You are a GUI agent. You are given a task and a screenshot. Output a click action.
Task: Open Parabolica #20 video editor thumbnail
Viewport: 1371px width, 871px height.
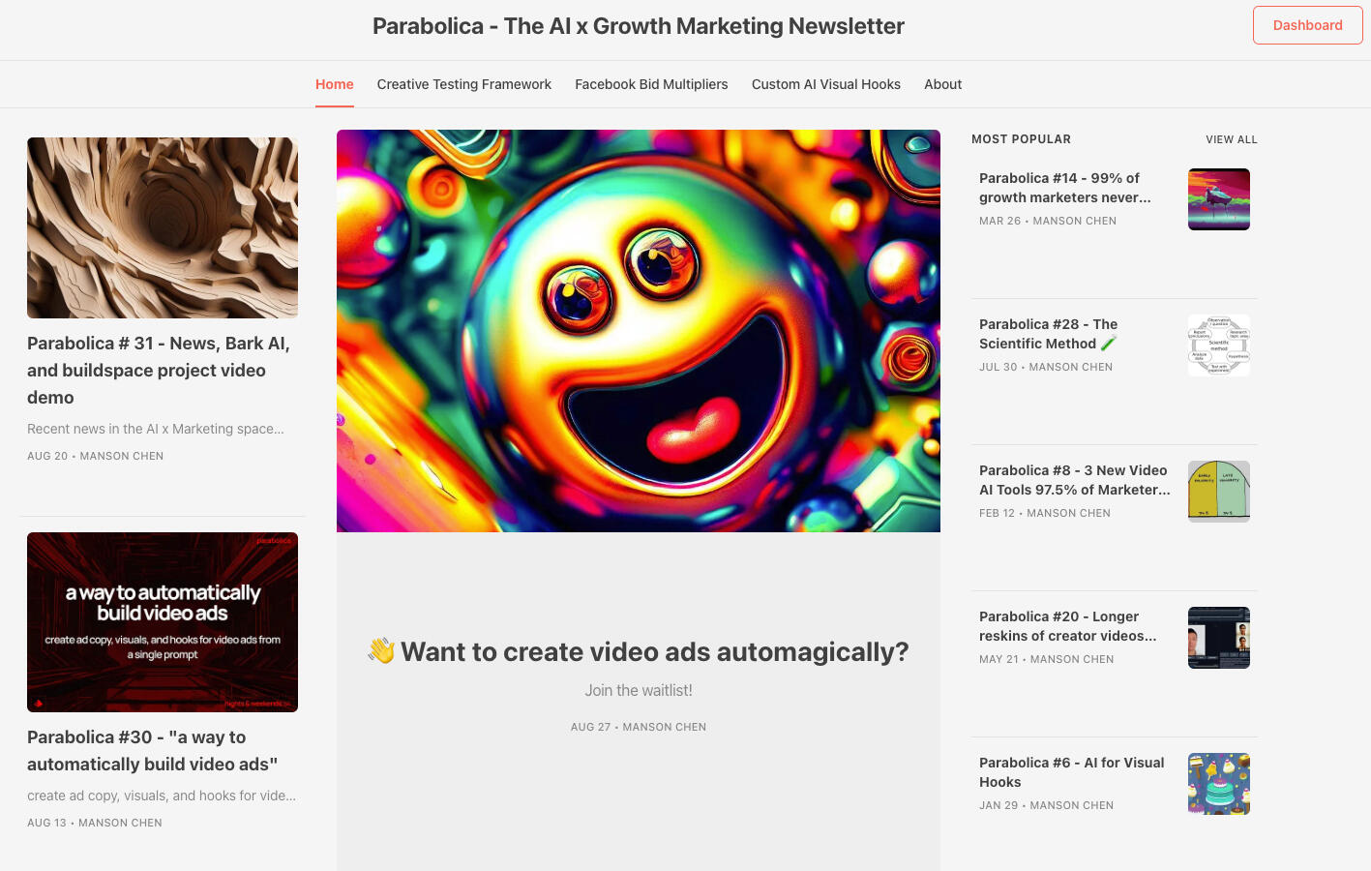1218,638
